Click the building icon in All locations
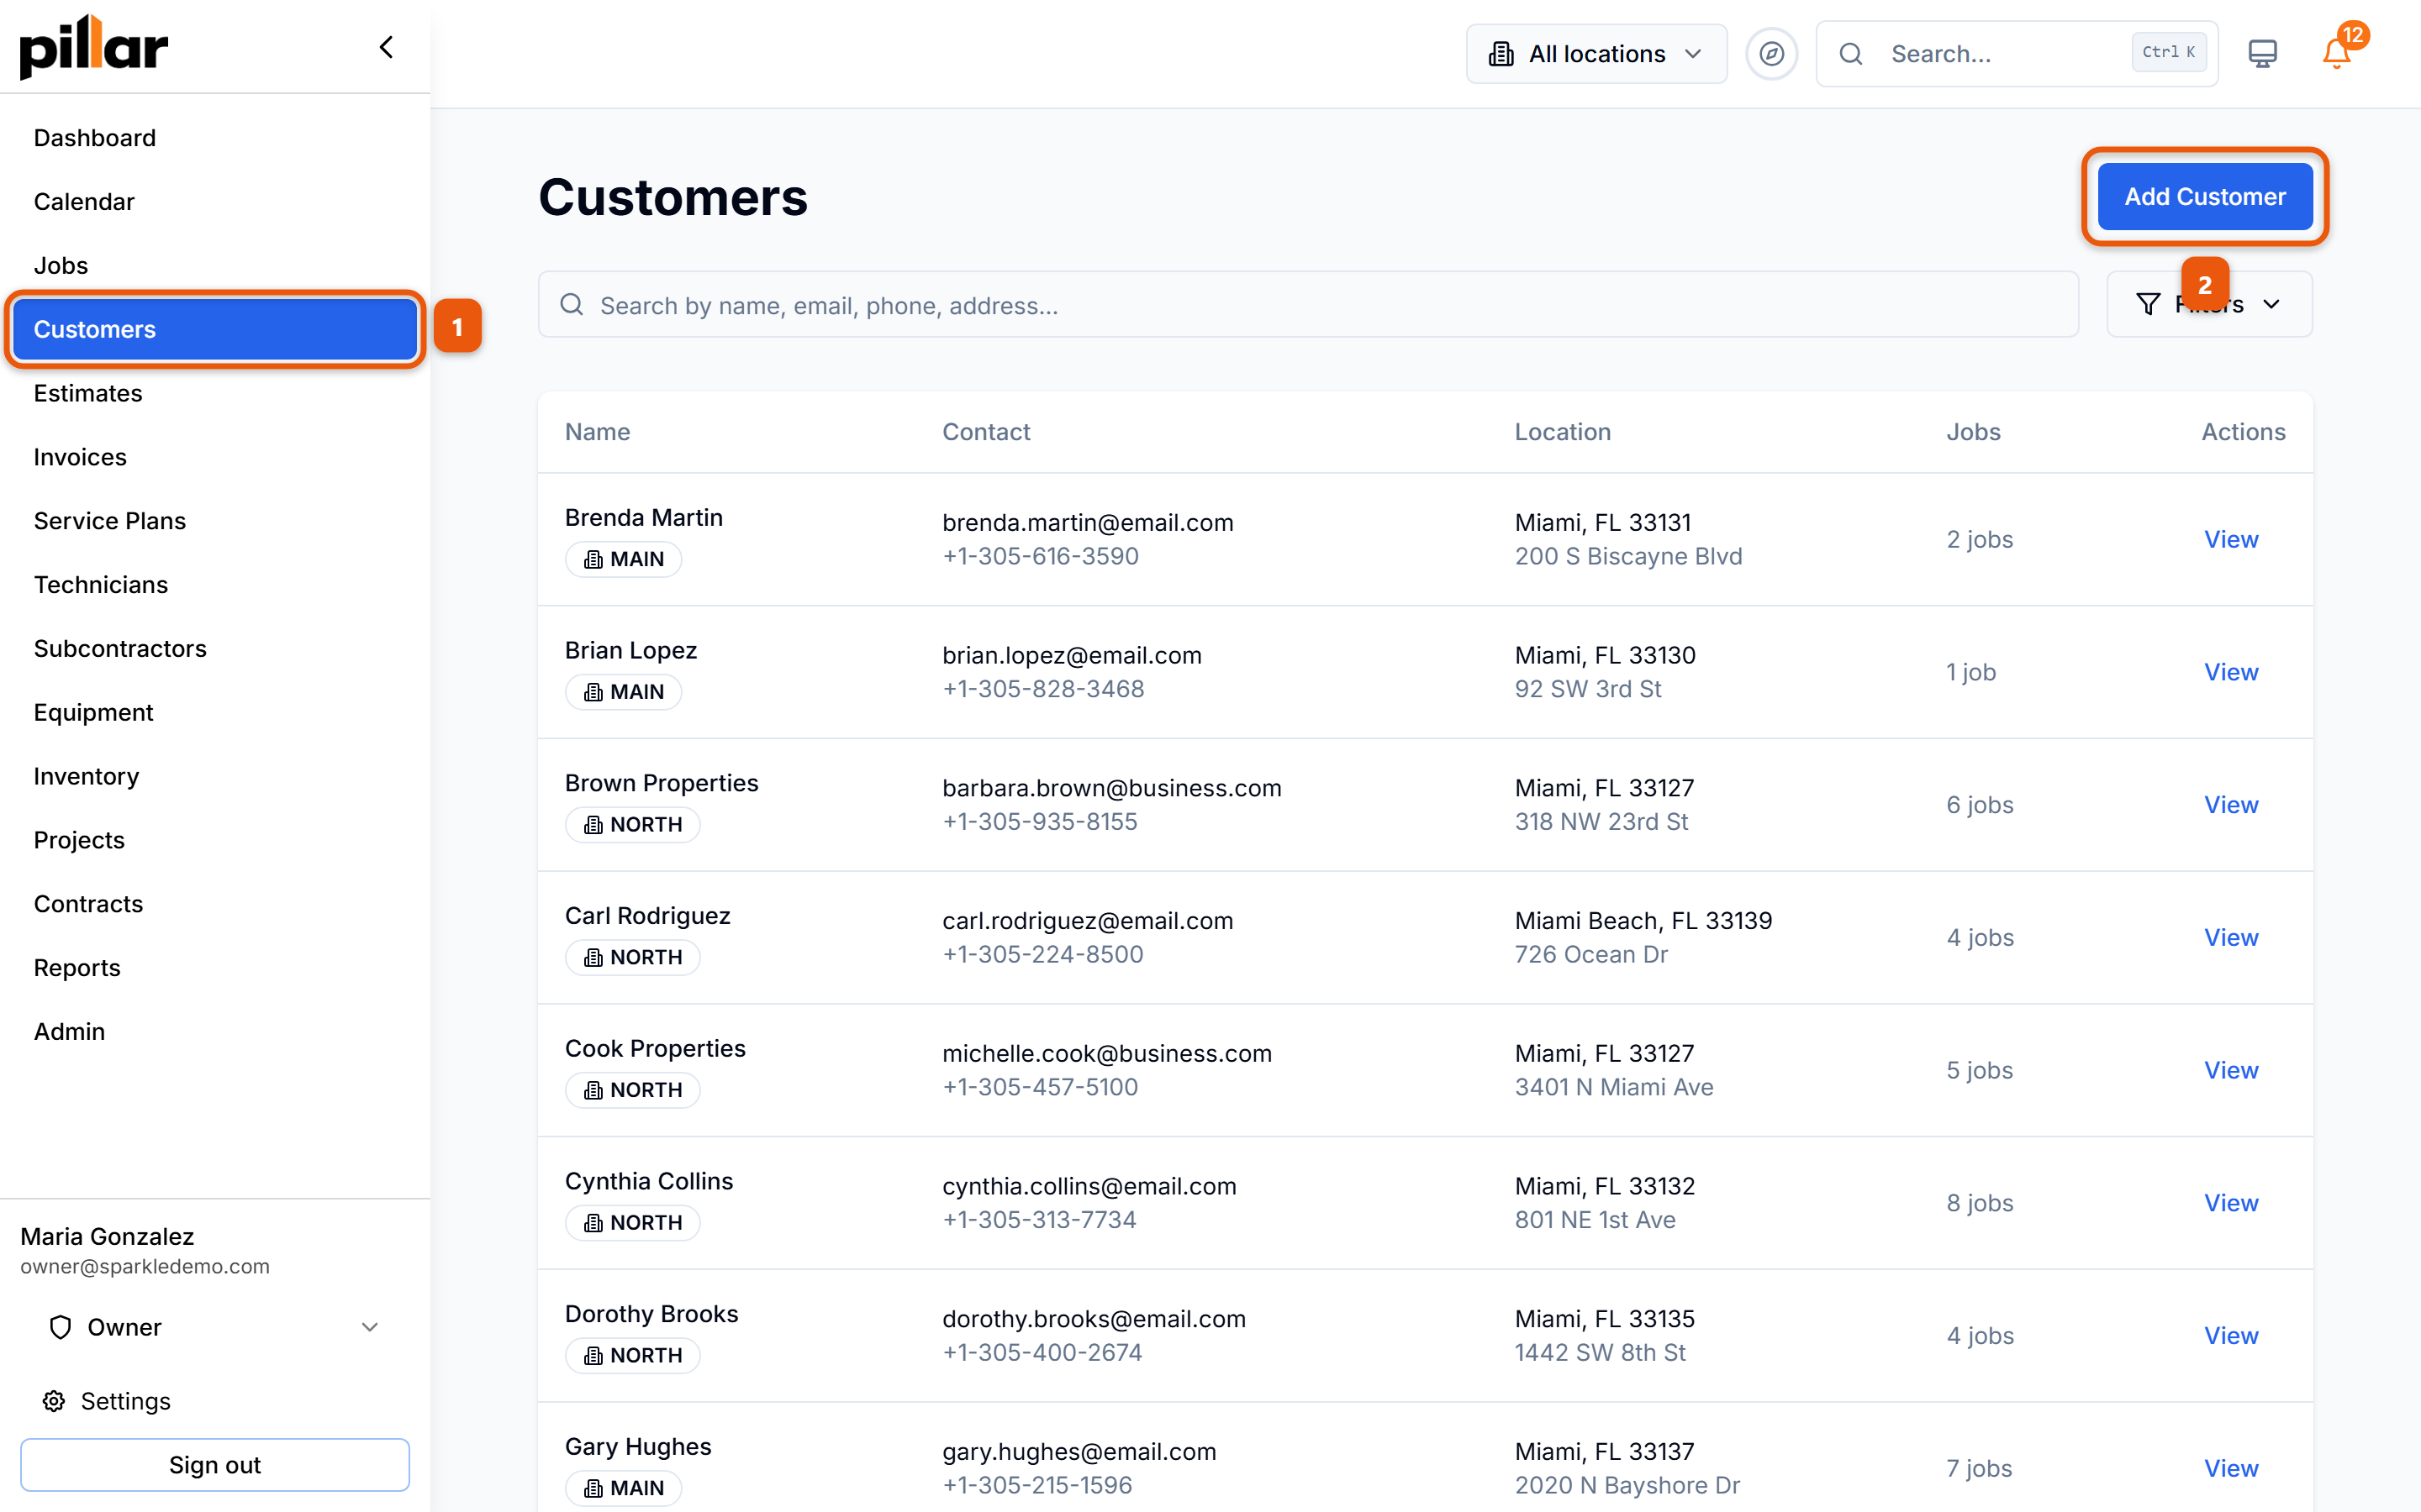This screenshot has width=2421, height=1512. pyautogui.click(x=1501, y=54)
